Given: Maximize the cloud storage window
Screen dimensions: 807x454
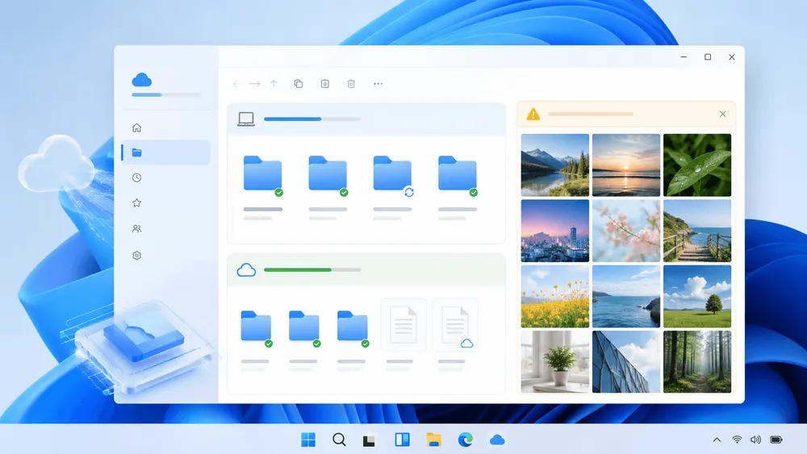Looking at the screenshot, I should 708,57.
